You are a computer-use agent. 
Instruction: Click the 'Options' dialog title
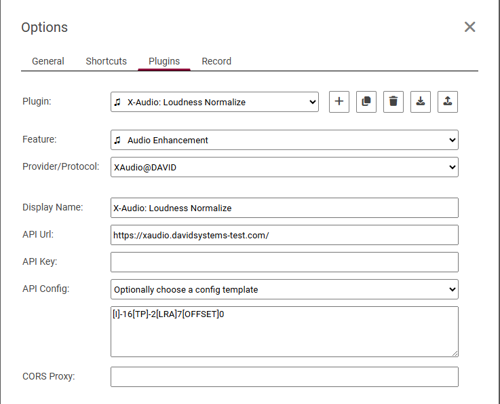click(x=44, y=27)
